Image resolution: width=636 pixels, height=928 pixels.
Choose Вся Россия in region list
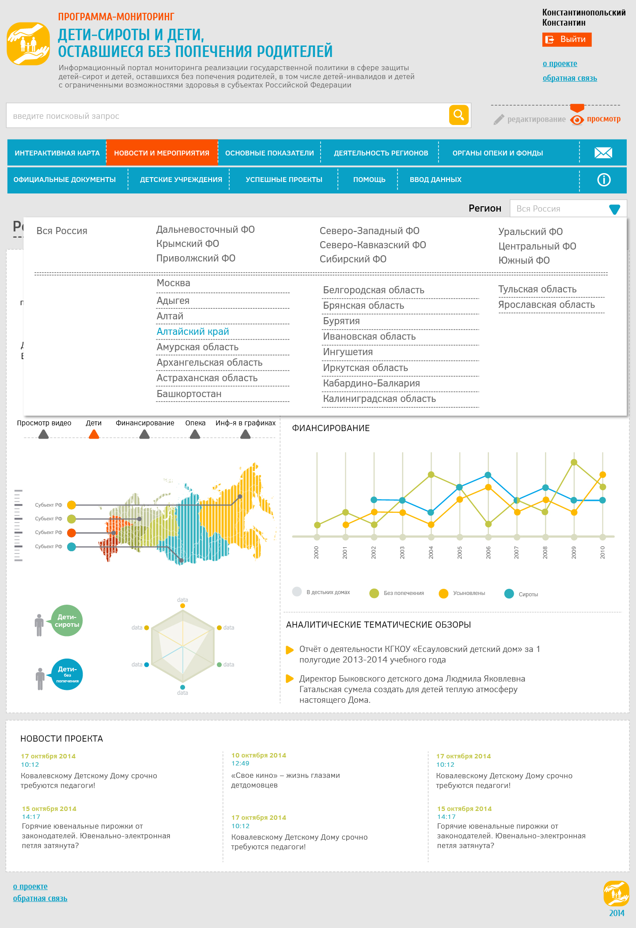(62, 231)
